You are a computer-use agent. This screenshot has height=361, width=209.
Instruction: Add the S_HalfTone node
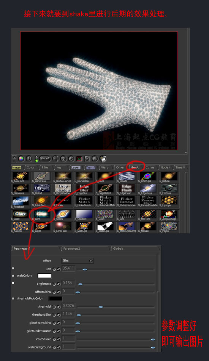click(x=147, y=215)
